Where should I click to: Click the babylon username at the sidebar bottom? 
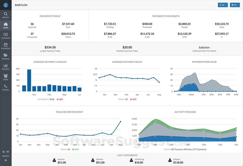click(x=6, y=156)
